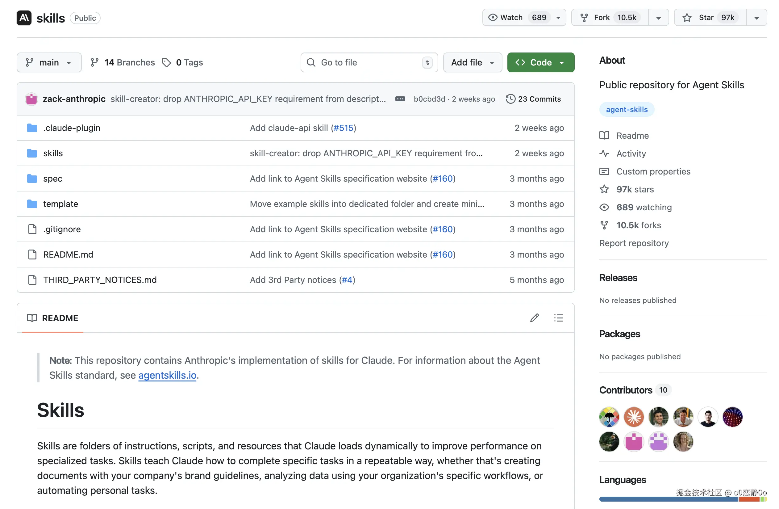The height and width of the screenshot is (509, 779).
Task: Click the tags icon next to 0 Tags
Action: [166, 62]
